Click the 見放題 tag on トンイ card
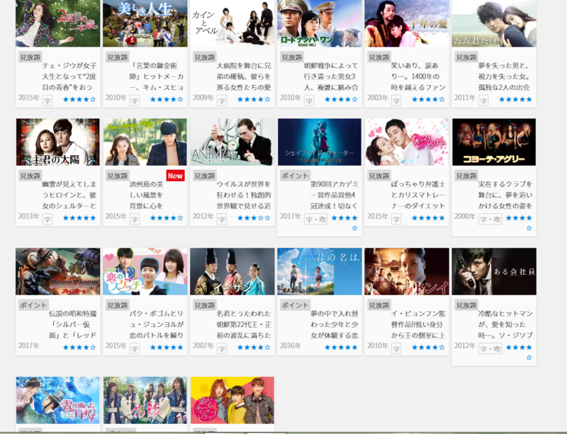Screen dimensions: 567x434 (379, 305)
